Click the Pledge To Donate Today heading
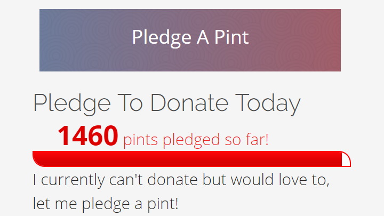 tap(166, 103)
